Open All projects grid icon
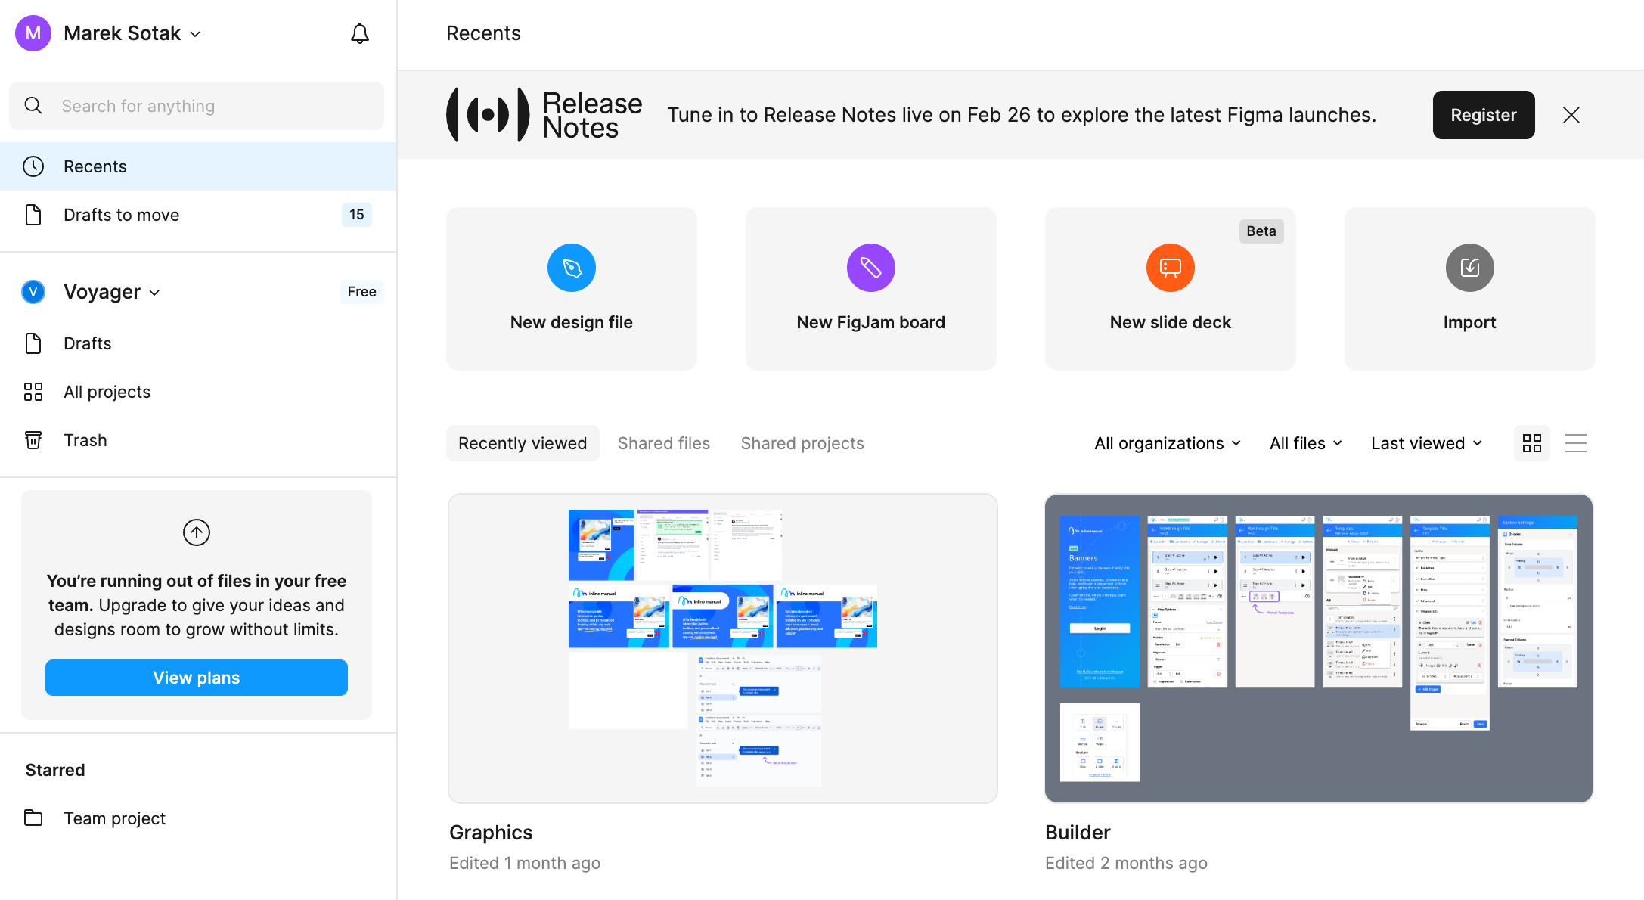The width and height of the screenshot is (1644, 900). (33, 392)
